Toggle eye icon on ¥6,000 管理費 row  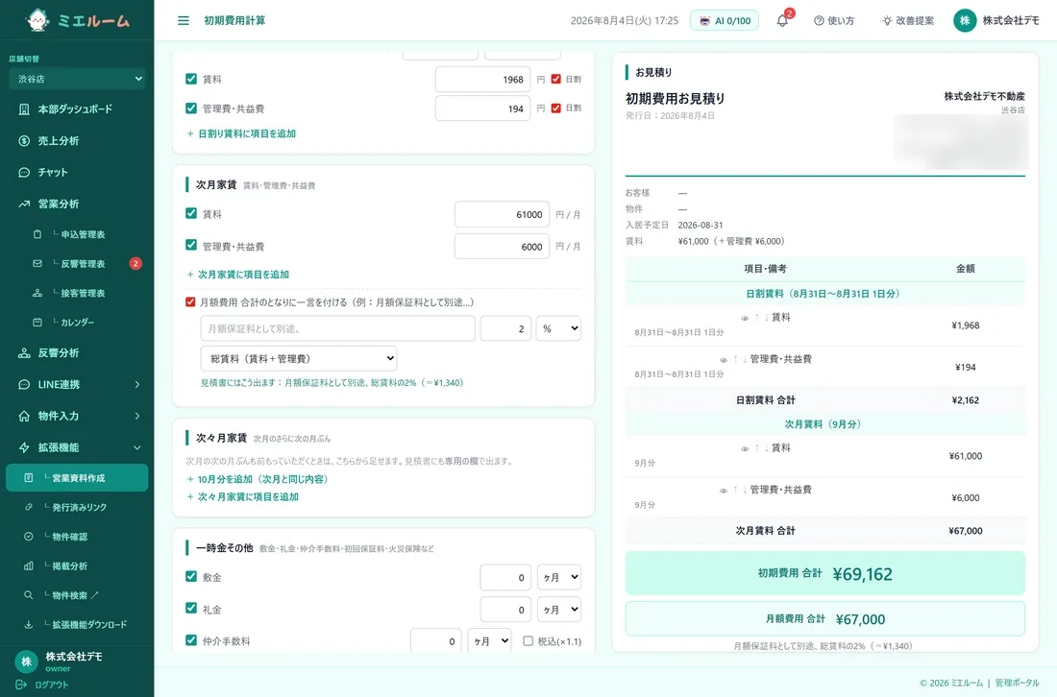click(724, 491)
